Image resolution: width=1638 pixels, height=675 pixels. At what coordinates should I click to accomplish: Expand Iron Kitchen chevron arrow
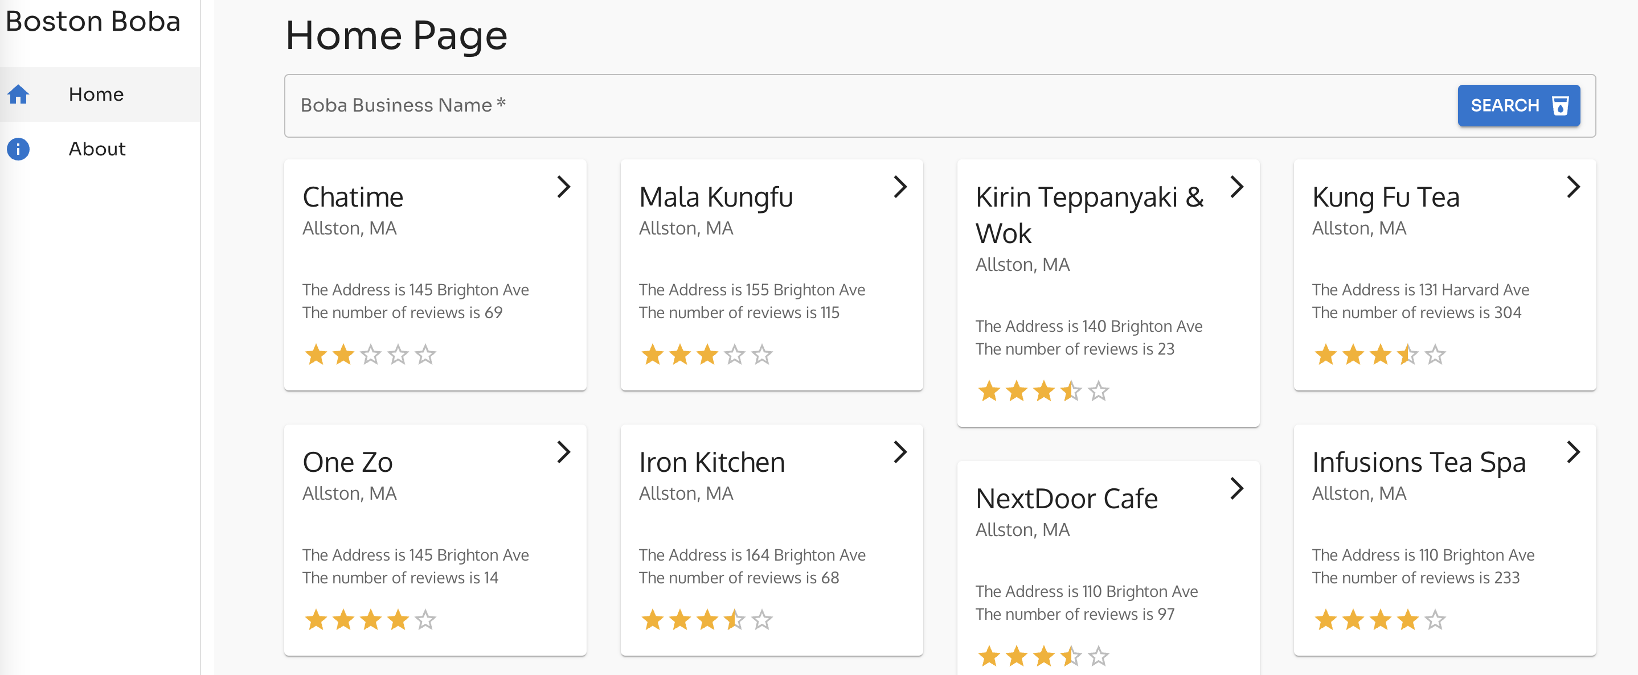click(x=900, y=452)
